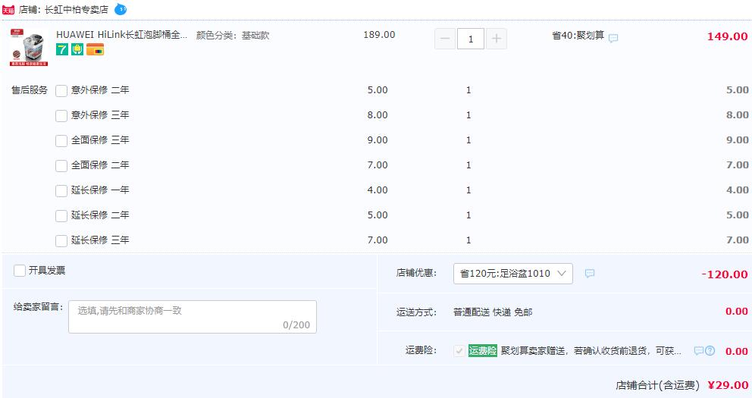Click the -120.00 discount amount
This screenshot has height=398, width=752.
(724, 274)
